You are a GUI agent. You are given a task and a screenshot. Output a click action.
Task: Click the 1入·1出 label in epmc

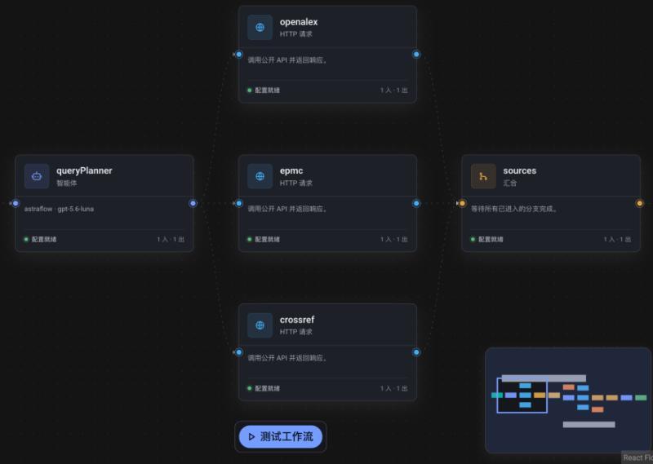pos(393,239)
